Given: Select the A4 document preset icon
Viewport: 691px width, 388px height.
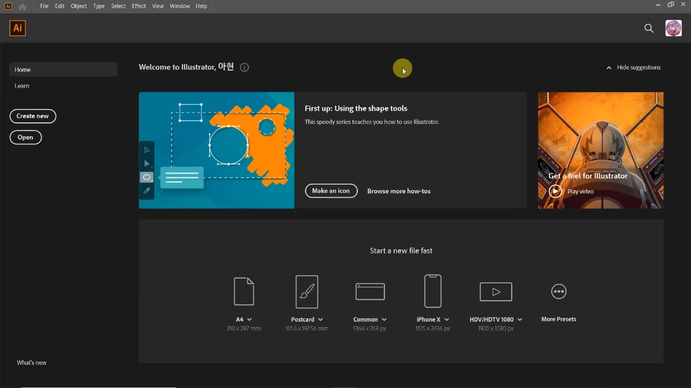Looking at the screenshot, I should click(x=243, y=292).
